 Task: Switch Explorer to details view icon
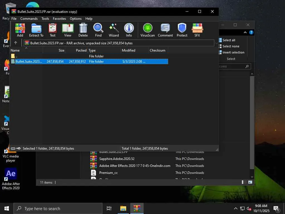click(x=244, y=182)
